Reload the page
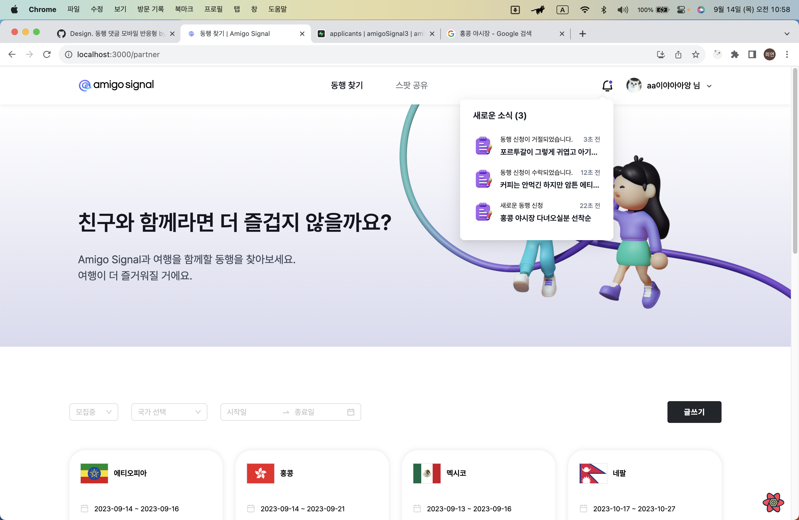Image resolution: width=799 pixels, height=520 pixels. pos(47,54)
